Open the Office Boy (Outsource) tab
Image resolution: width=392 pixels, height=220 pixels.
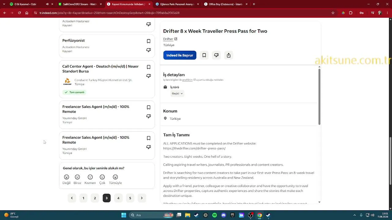[226, 4]
